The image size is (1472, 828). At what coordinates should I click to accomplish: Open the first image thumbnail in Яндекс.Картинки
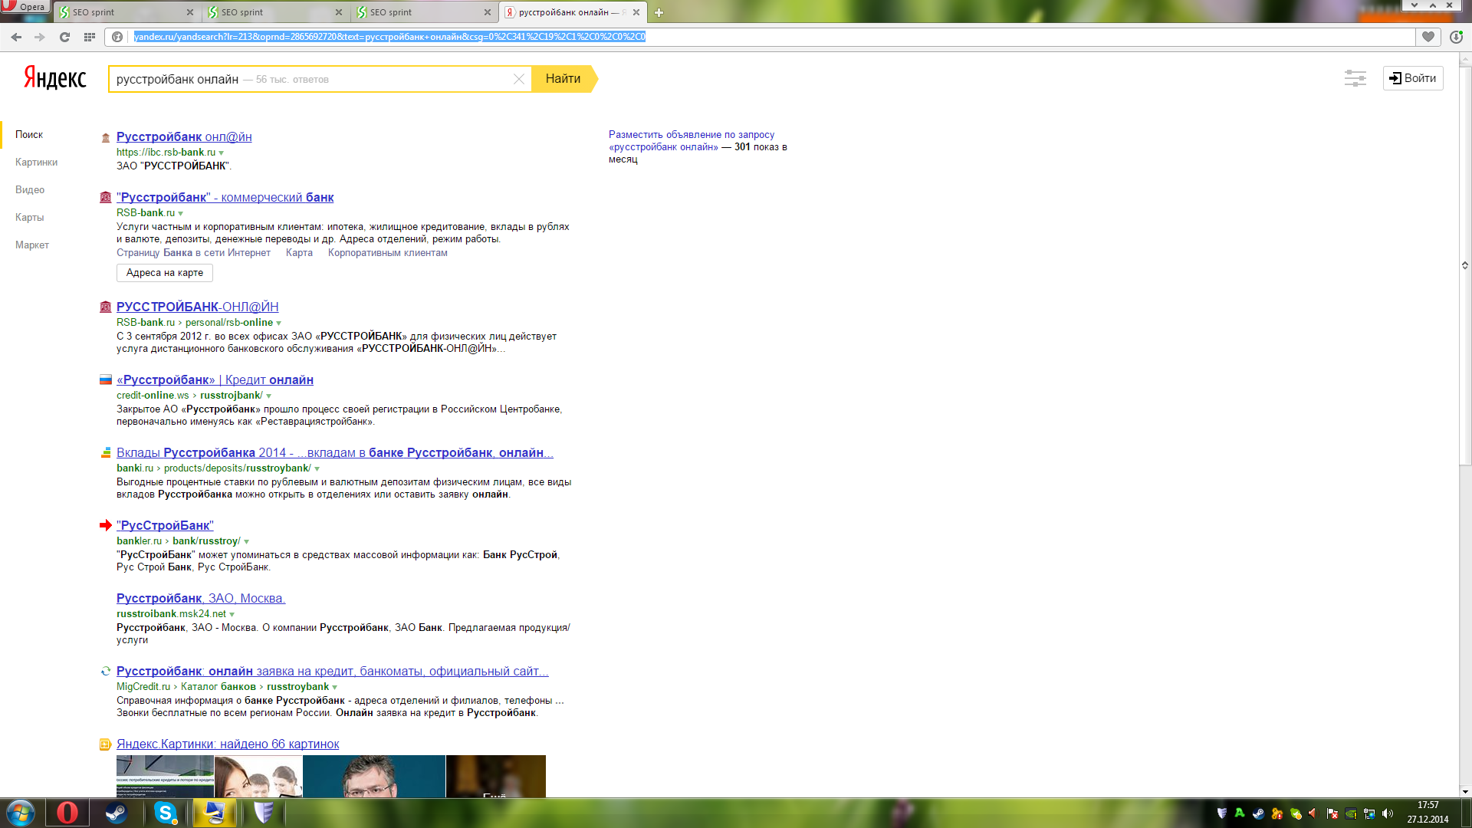(x=165, y=776)
